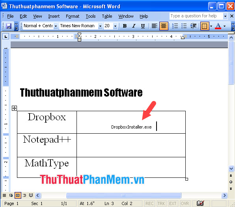Toggle Italic formatting

point(134,26)
